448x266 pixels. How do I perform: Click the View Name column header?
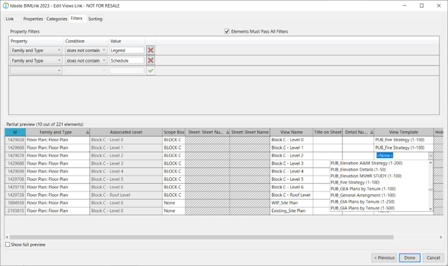[291, 132]
